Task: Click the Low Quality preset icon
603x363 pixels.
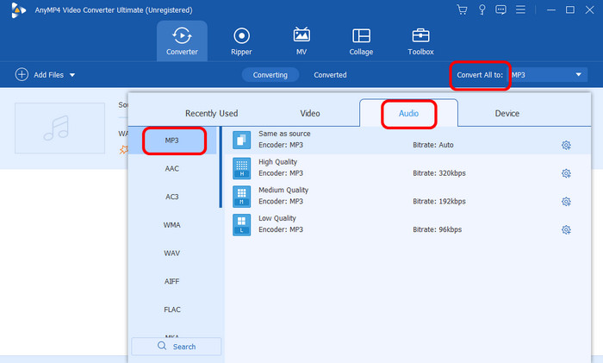Action: (241, 225)
